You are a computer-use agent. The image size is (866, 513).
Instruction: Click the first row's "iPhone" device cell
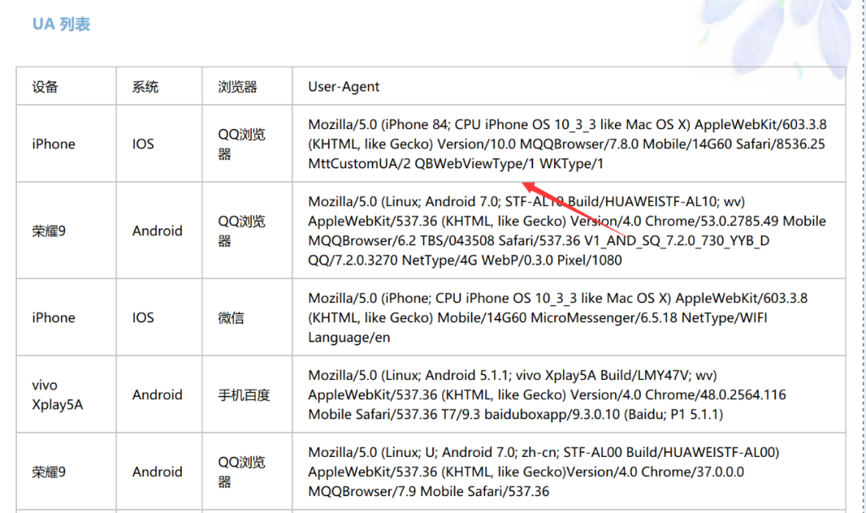coord(54,144)
